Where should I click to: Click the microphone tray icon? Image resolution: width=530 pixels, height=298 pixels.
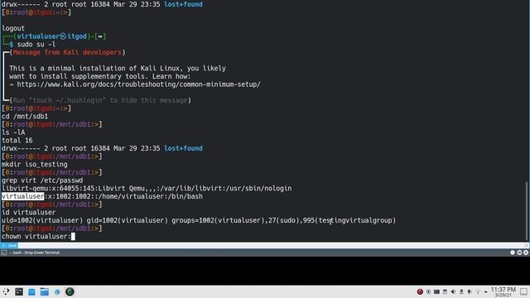tap(470, 291)
